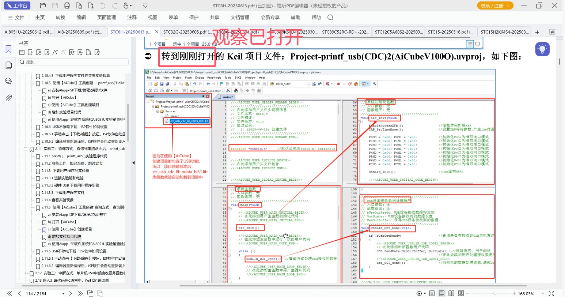This screenshot has width=565, height=297.
Task: Click the save disk icon
Action: pyautogui.click(x=55, y=5)
